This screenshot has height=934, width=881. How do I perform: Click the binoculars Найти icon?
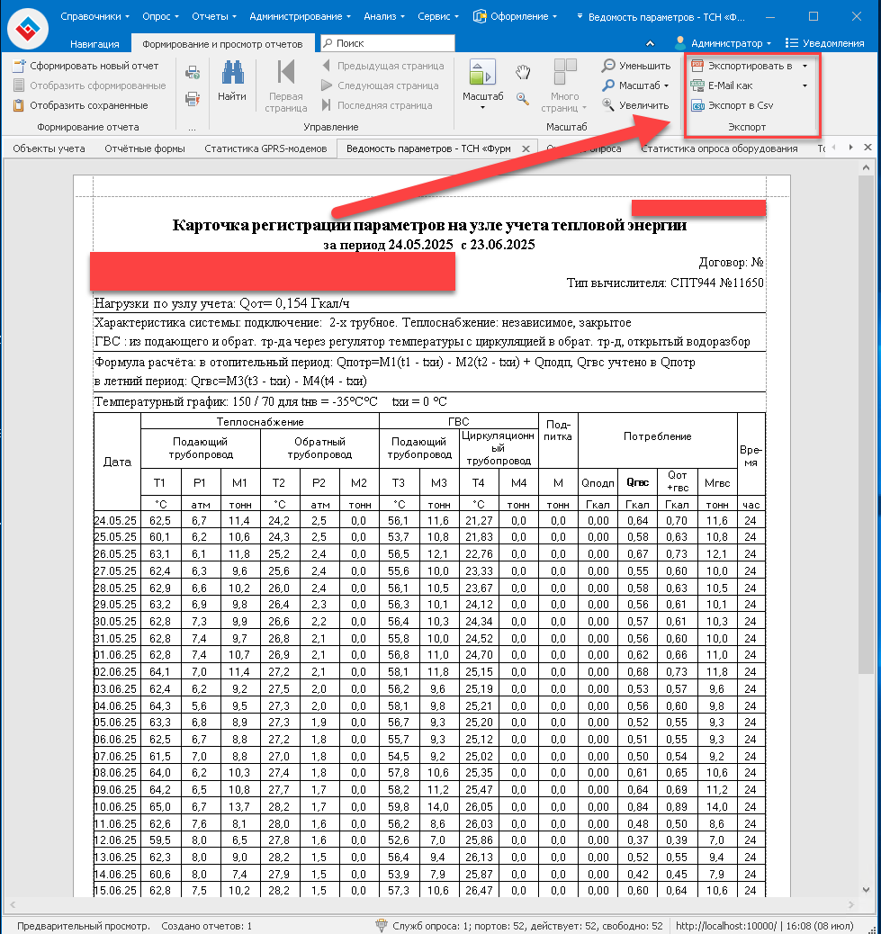coord(232,73)
